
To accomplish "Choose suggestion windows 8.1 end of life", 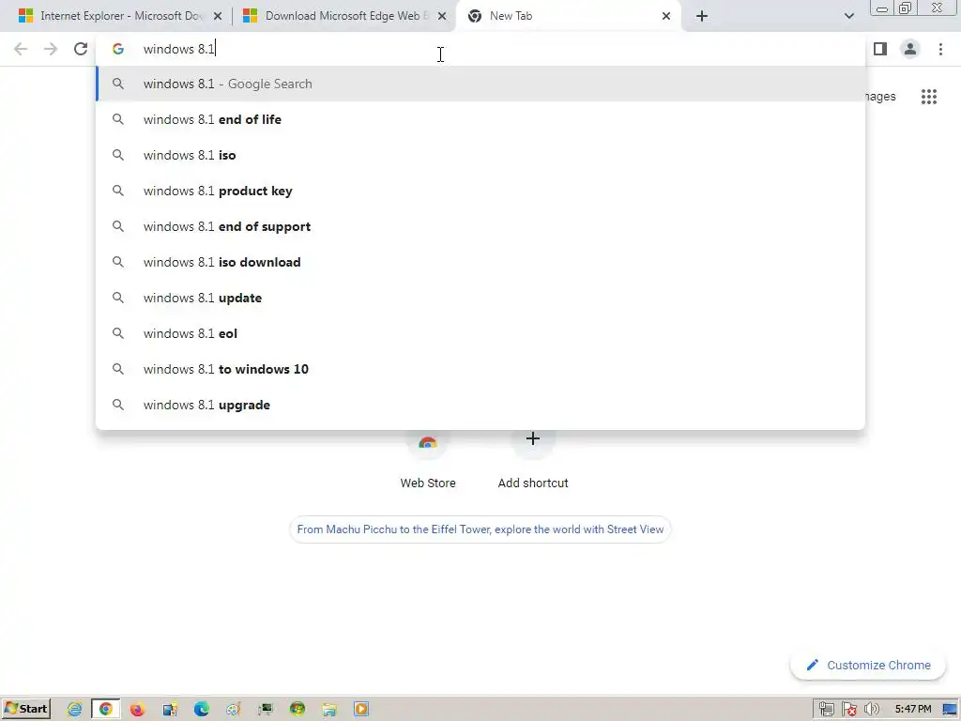I will click(480, 119).
